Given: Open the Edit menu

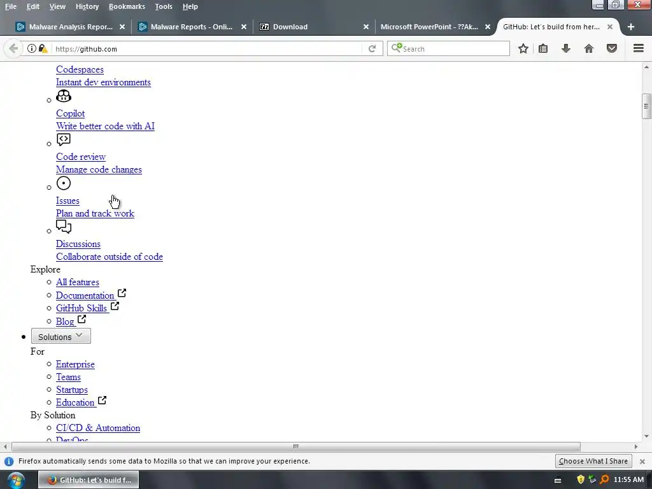Looking at the screenshot, I should pyautogui.click(x=33, y=6).
